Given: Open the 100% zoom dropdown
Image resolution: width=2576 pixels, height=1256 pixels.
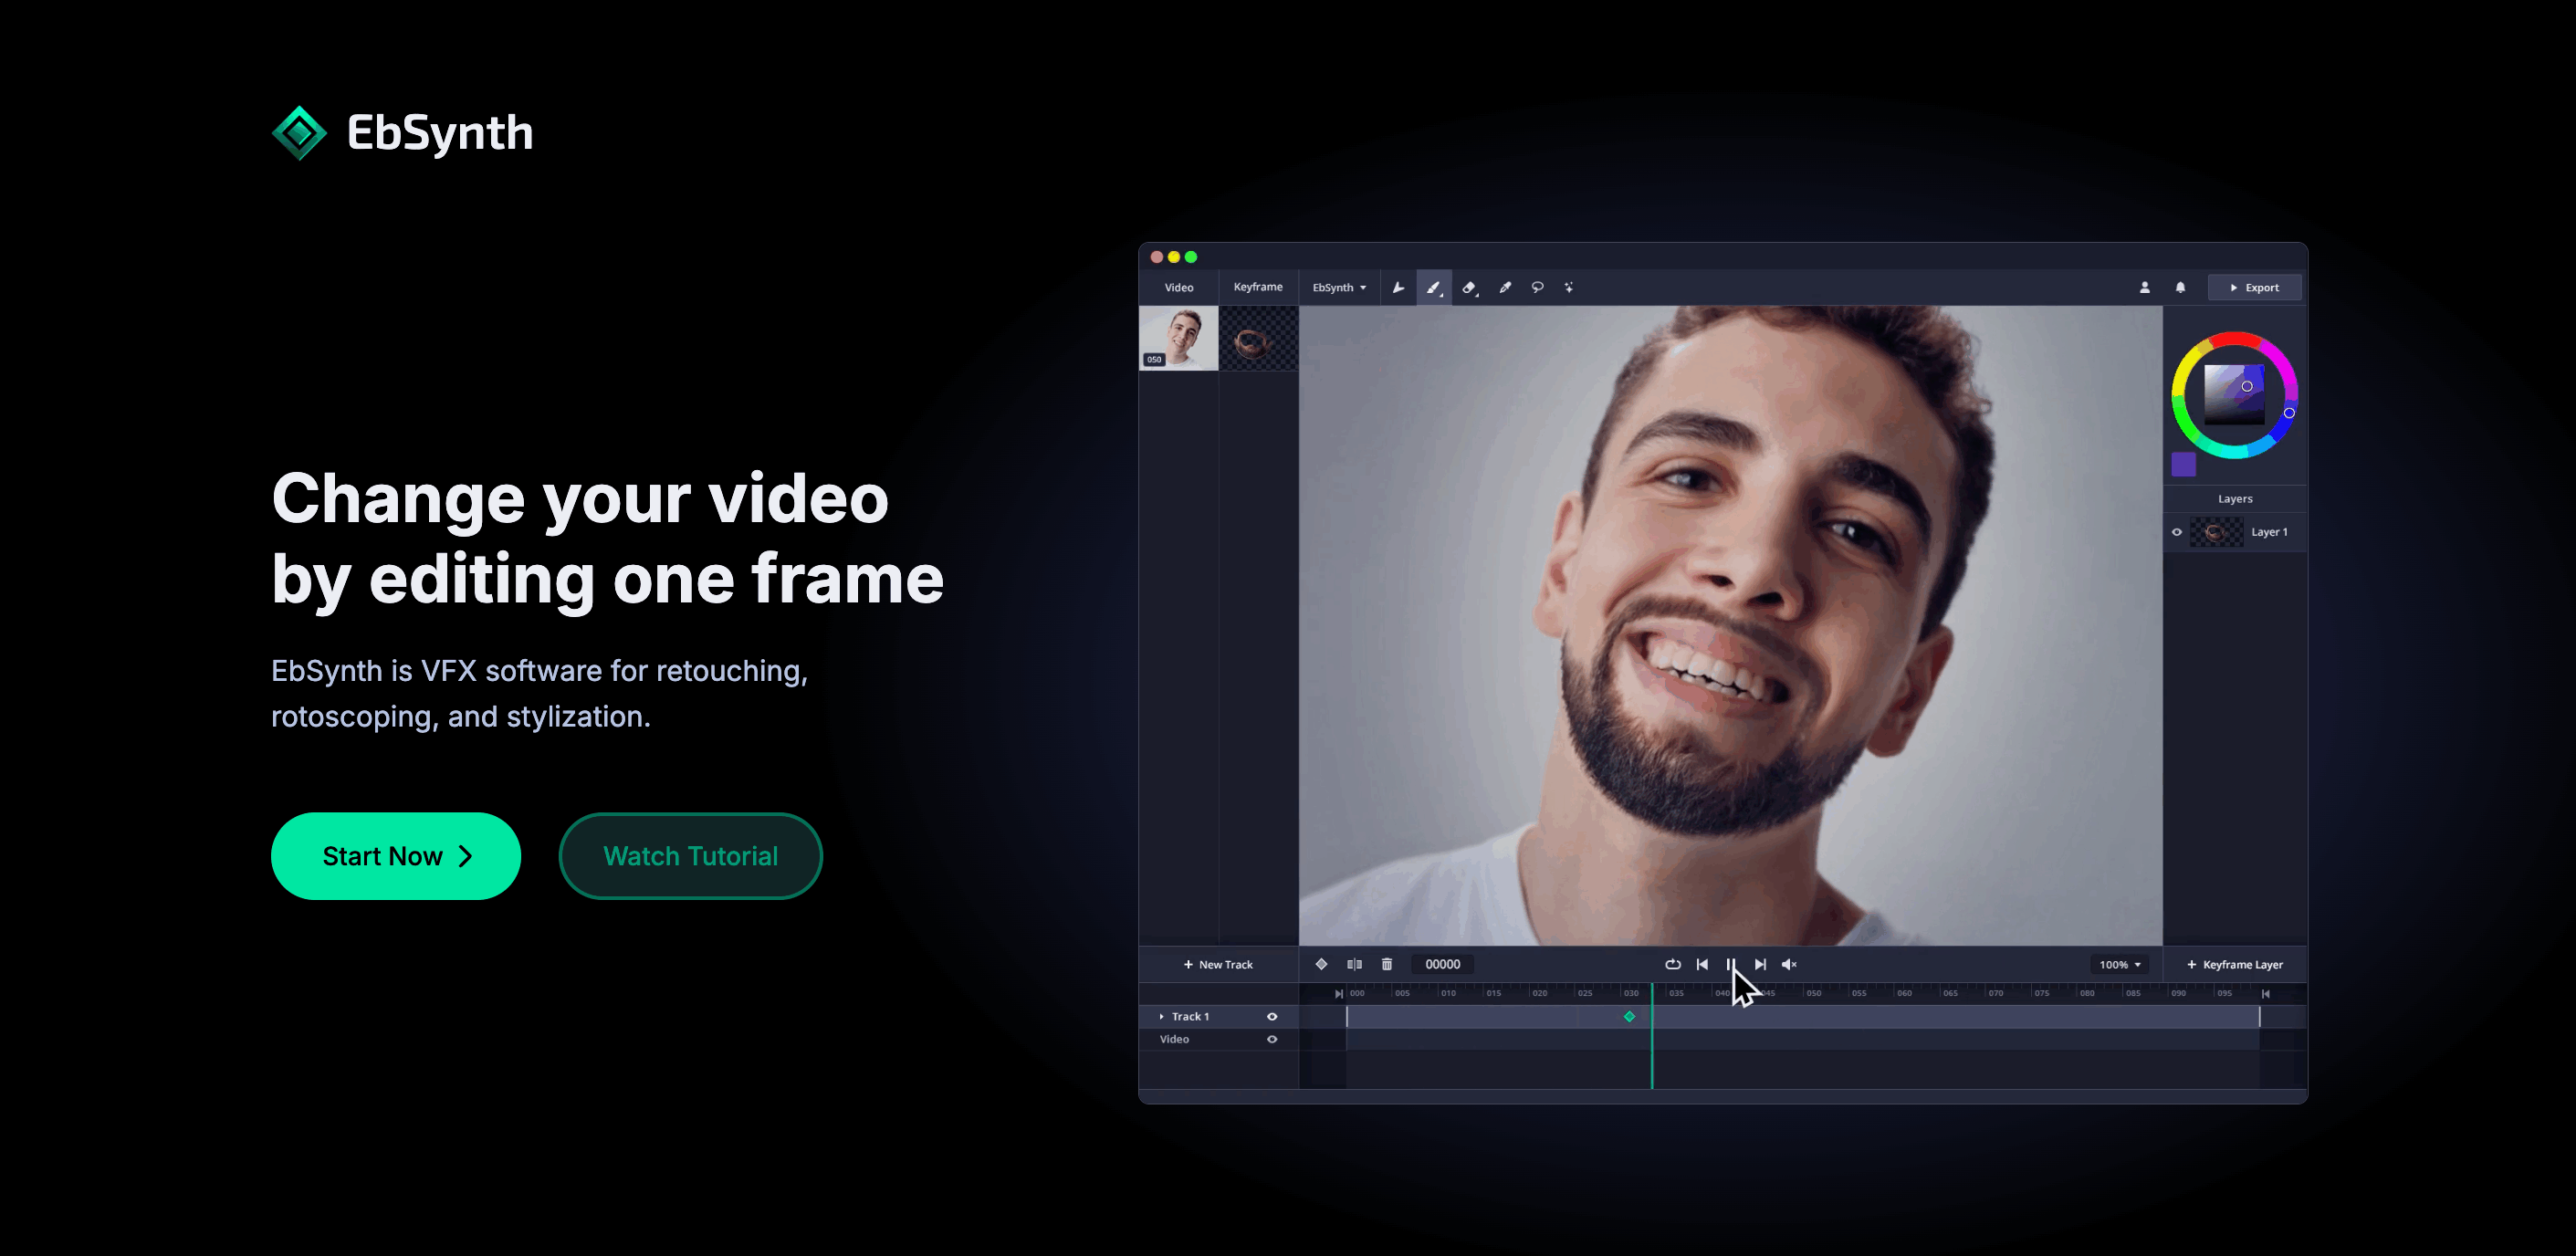Looking at the screenshot, I should click(x=2119, y=964).
